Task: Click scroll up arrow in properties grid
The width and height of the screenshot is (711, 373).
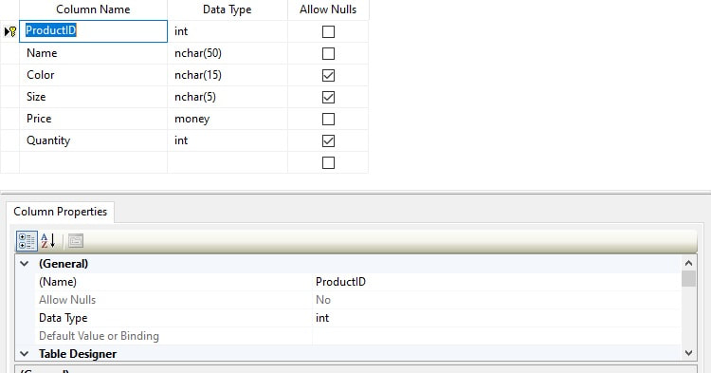Action: pyautogui.click(x=688, y=263)
